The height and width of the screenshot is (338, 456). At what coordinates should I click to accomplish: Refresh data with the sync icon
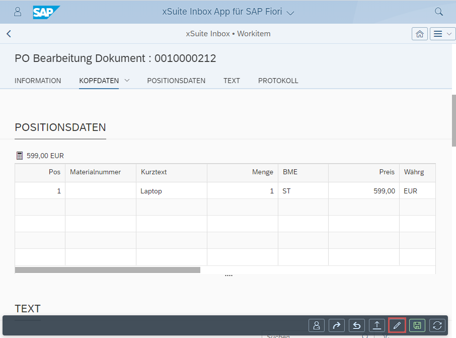coord(437,325)
